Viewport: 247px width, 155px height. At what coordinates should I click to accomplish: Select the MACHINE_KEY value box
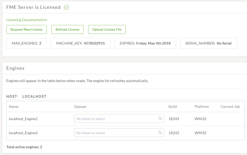(80, 43)
